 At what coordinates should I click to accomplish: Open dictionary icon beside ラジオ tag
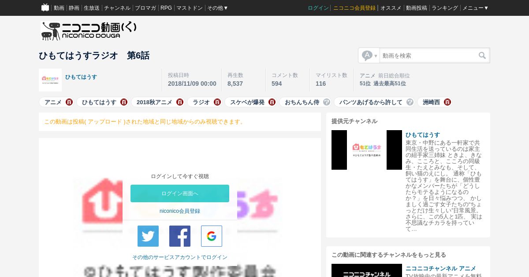coord(217,102)
